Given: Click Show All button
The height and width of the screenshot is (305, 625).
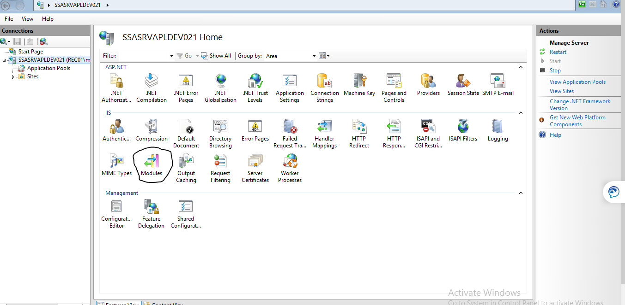Looking at the screenshot, I should [216, 56].
